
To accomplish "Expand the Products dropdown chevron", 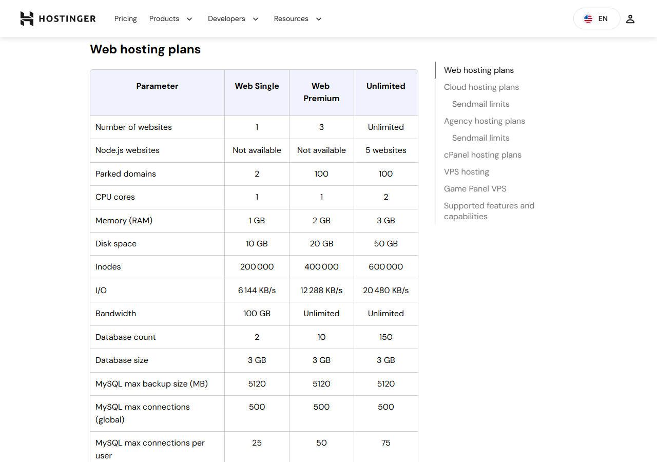I will coord(189,19).
